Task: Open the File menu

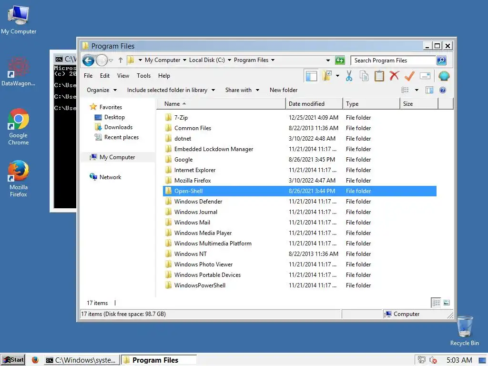Action: click(88, 76)
